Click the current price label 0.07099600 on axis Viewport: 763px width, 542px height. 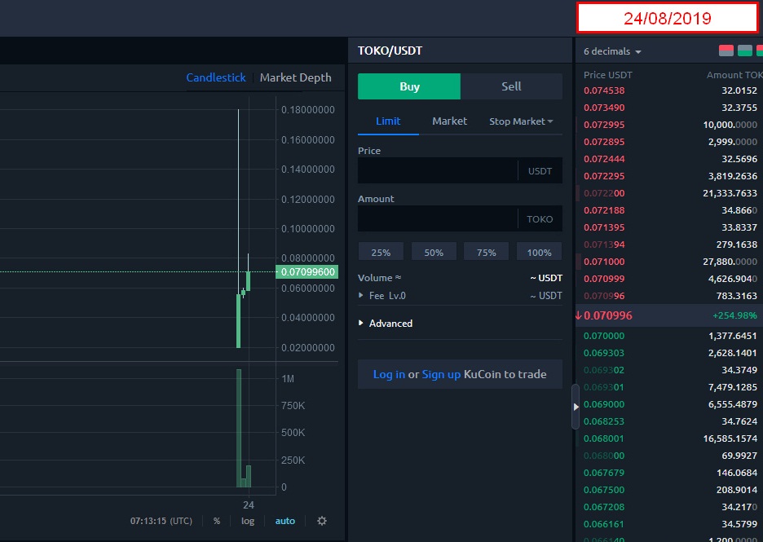(307, 272)
